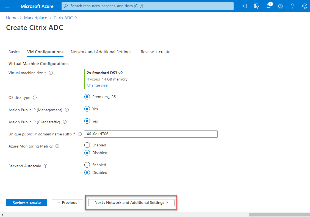Go to the Review + create tab
Image resolution: width=310 pixels, height=217 pixels.
click(155, 52)
